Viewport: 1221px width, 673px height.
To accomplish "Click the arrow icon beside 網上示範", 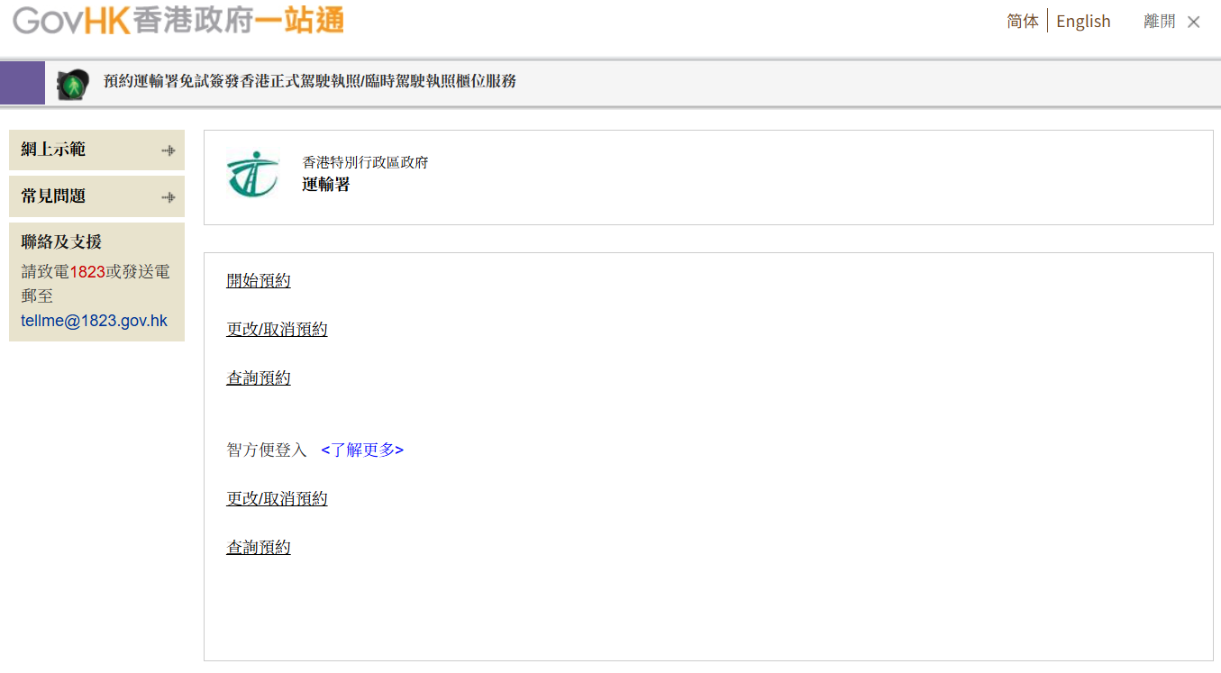I will pyautogui.click(x=169, y=150).
